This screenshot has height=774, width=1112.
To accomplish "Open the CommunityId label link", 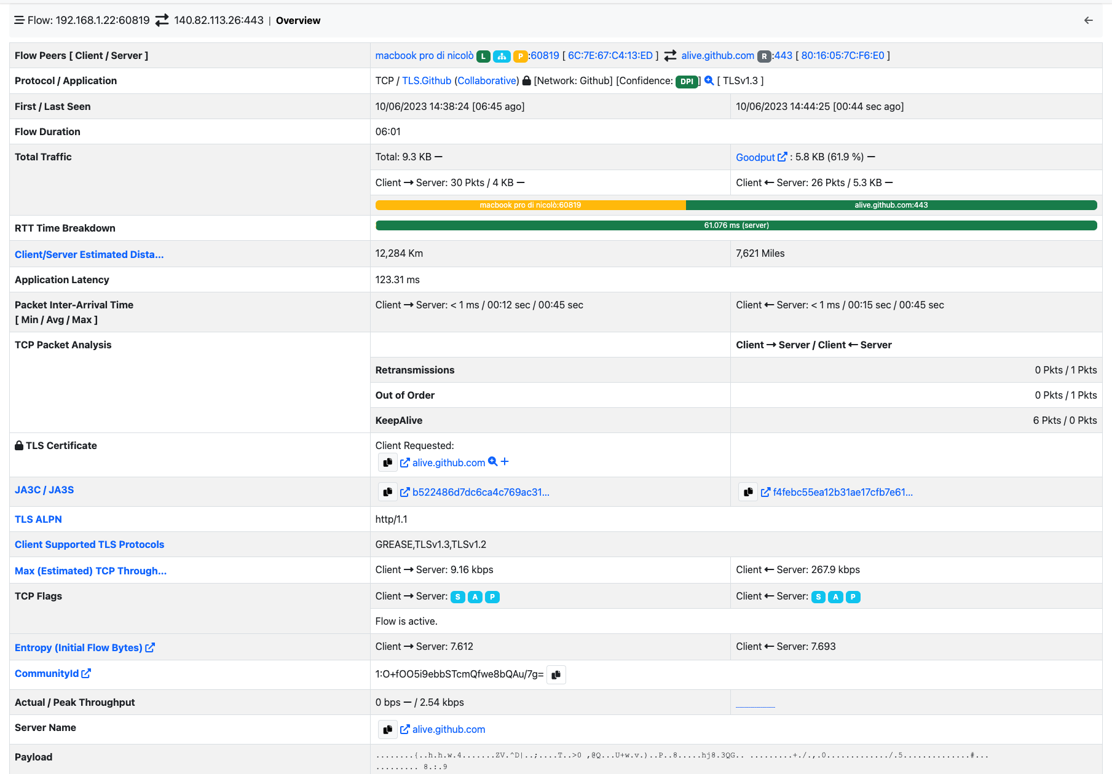I will [x=47, y=673].
